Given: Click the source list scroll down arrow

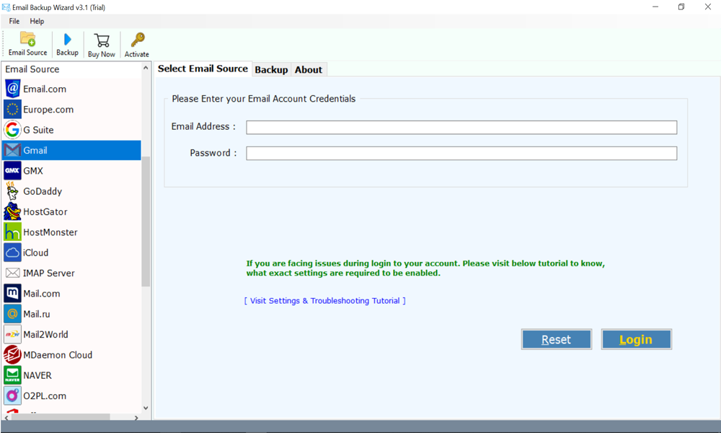Looking at the screenshot, I should [x=146, y=408].
